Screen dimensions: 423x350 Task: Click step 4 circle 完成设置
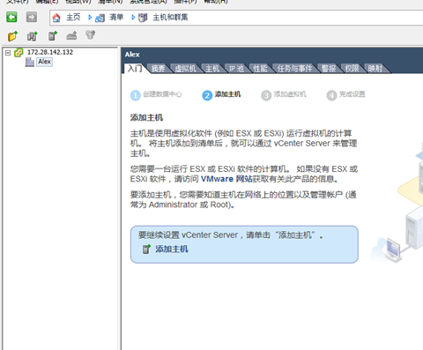(331, 95)
